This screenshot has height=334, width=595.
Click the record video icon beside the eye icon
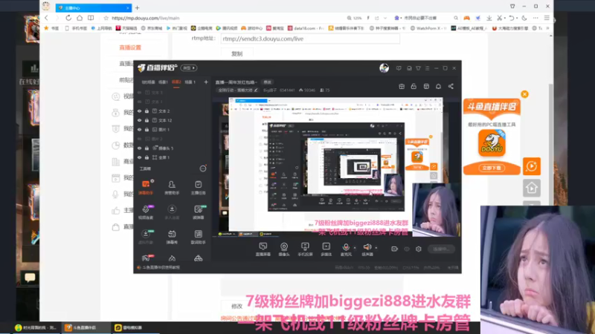point(395,249)
